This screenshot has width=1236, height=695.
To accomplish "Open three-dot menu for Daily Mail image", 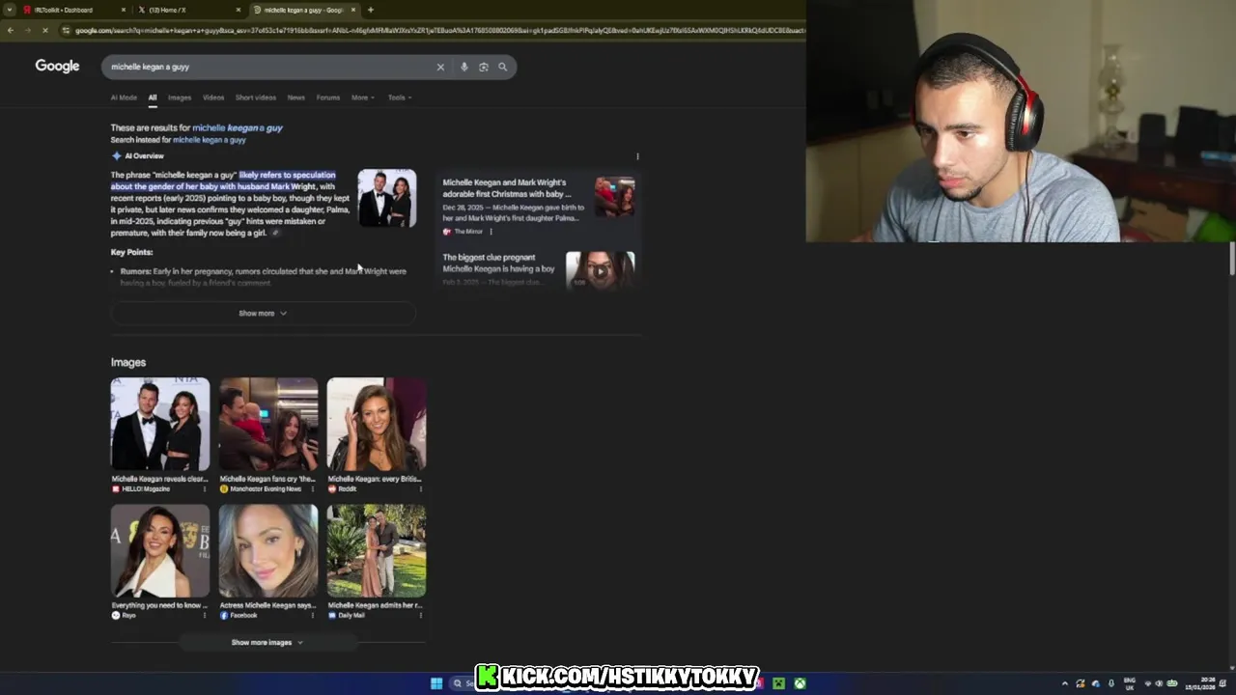I will (x=421, y=616).
